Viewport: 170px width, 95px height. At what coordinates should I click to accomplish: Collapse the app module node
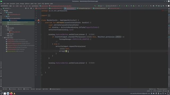point(3,11)
